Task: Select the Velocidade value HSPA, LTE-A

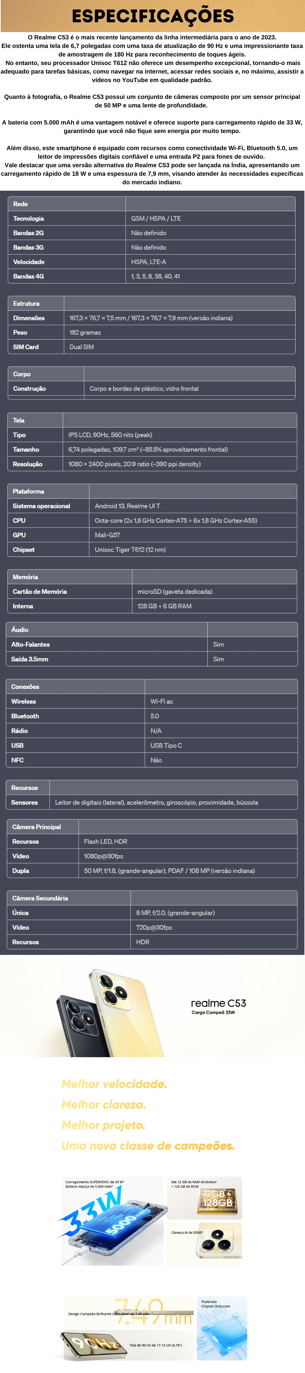Action: (x=149, y=262)
